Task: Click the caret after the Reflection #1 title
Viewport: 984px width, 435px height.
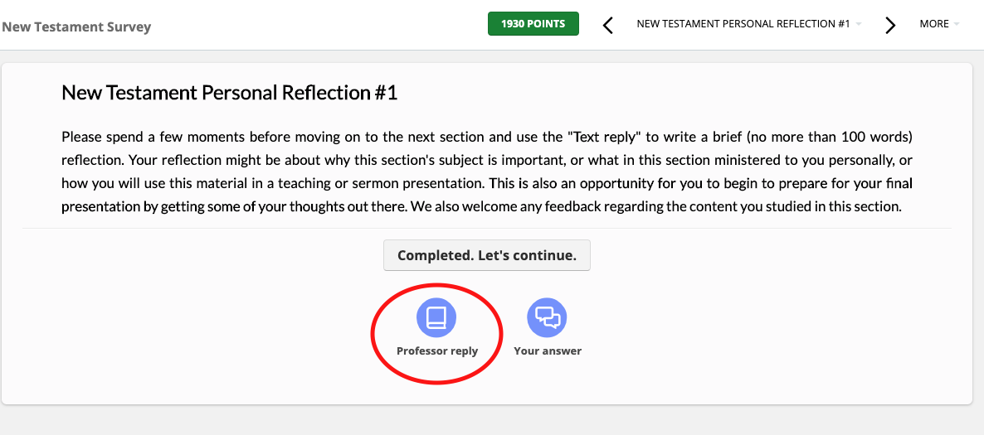Action: tap(858, 24)
